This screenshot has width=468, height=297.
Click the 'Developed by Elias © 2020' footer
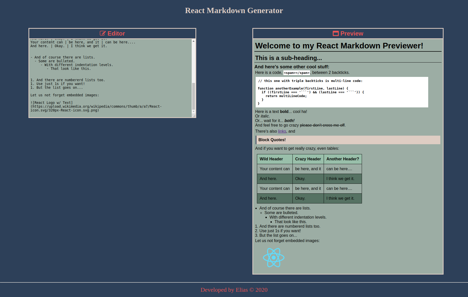(234, 290)
